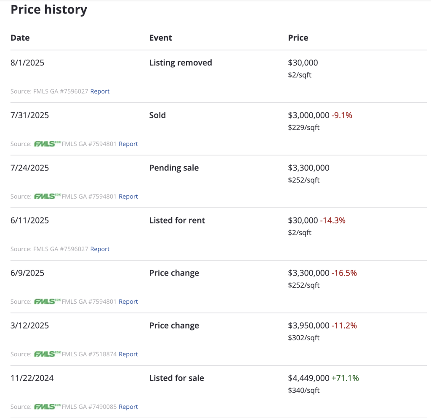This screenshot has width=431, height=418.
Task: Click the FMLS logo in the 6/9/2025 source line
Action: [x=47, y=301]
